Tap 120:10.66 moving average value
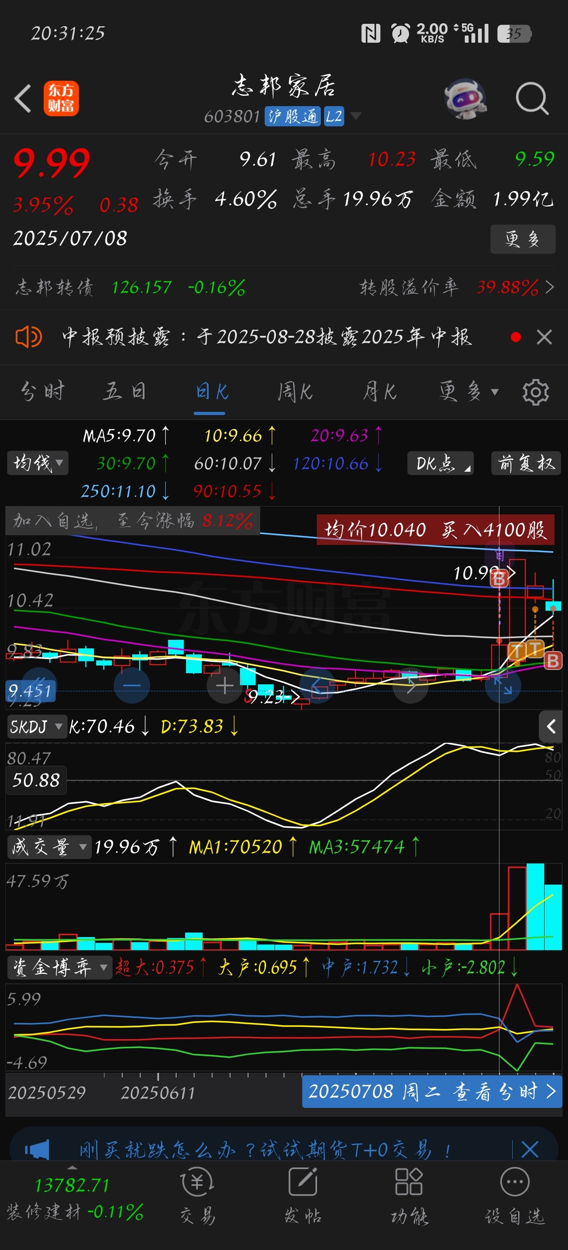Viewport: 568px width, 1250px height. click(x=337, y=464)
